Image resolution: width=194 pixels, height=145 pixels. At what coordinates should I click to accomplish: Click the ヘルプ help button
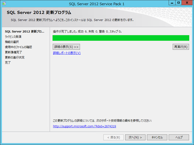(179, 137)
